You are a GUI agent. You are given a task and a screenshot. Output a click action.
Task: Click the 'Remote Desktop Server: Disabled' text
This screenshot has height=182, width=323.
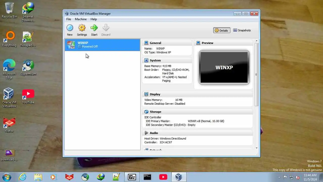coord(165,104)
